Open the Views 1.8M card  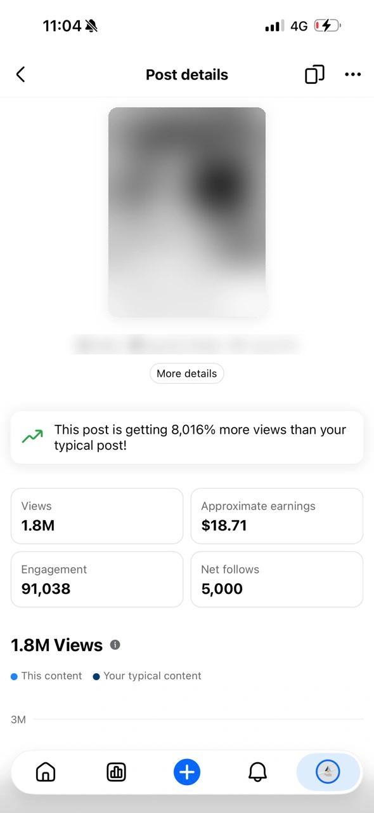pyautogui.click(x=97, y=516)
